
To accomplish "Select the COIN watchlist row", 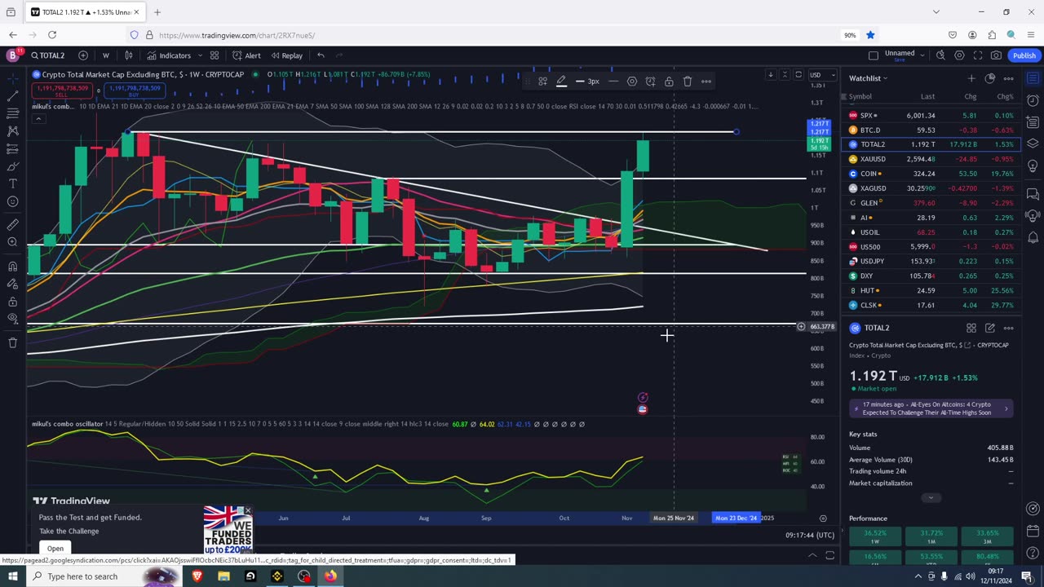I will (x=931, y=174).
